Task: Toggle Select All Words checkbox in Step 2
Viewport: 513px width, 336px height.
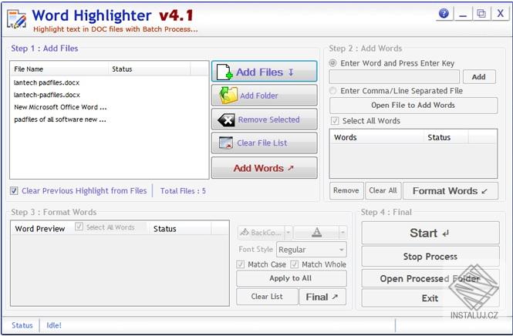Action: tap(335, 121)
